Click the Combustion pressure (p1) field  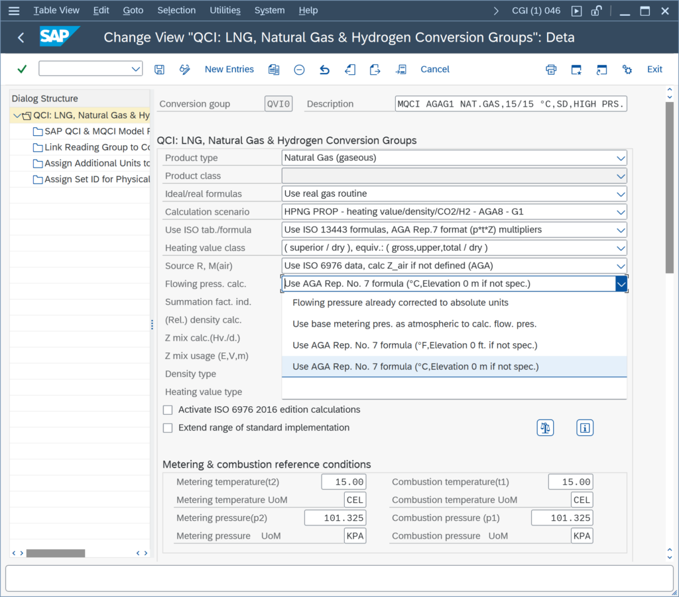point(562,518)
